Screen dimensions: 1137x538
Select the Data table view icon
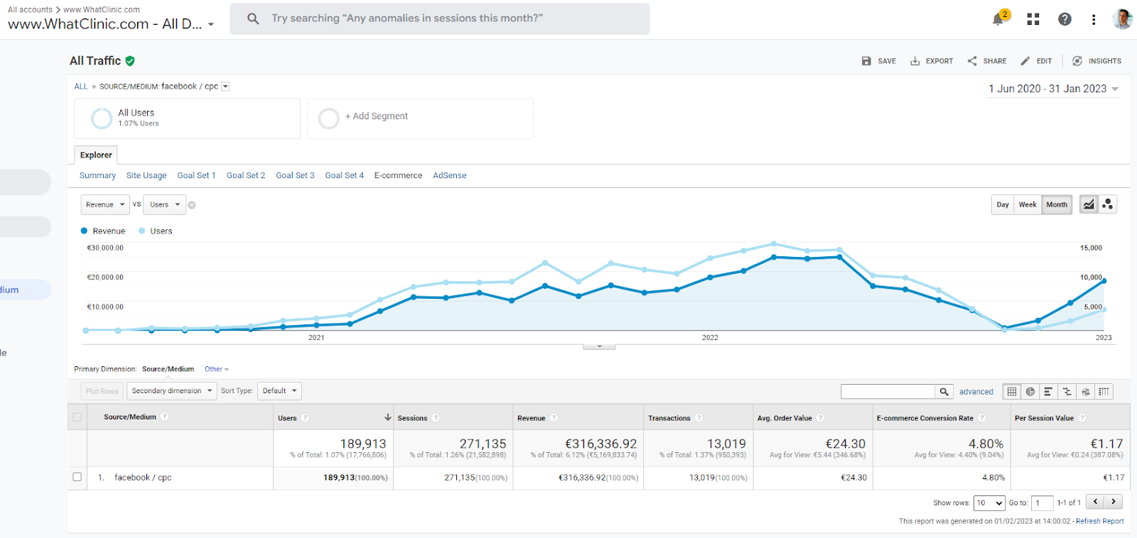pos(1012,391)
